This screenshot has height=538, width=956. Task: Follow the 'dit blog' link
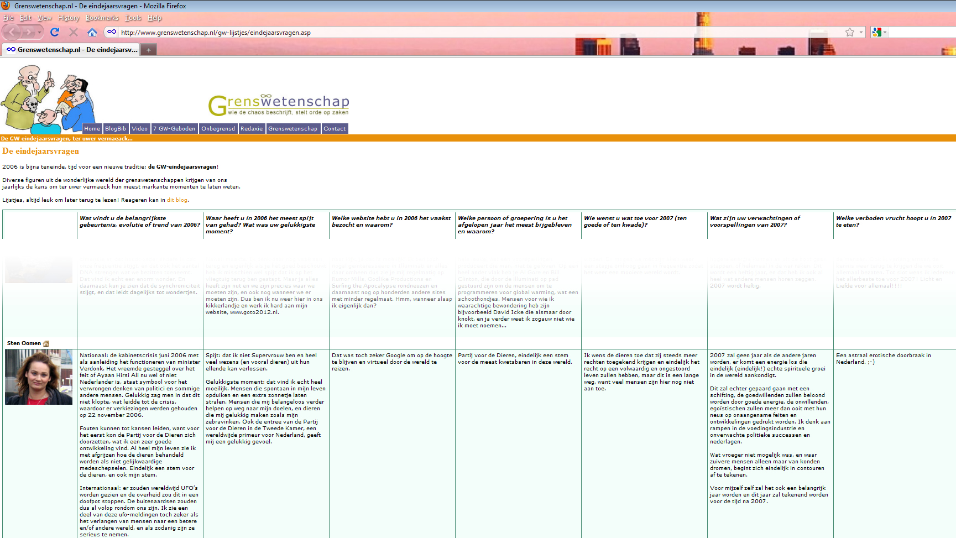click(x=177, y=200)
